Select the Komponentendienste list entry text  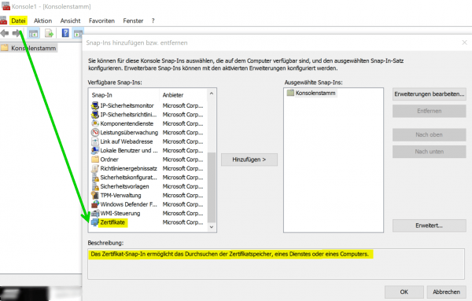[127, 123]
